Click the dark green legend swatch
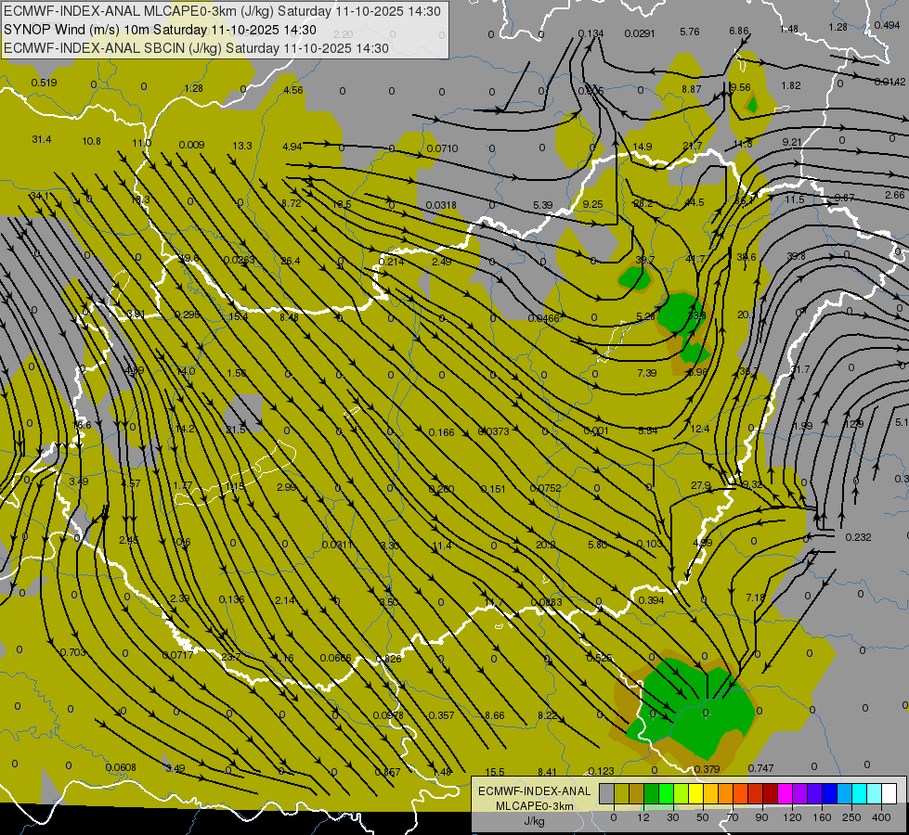Image resolution: width=909 pixels, height=835 pixels. tap(651, 793)
